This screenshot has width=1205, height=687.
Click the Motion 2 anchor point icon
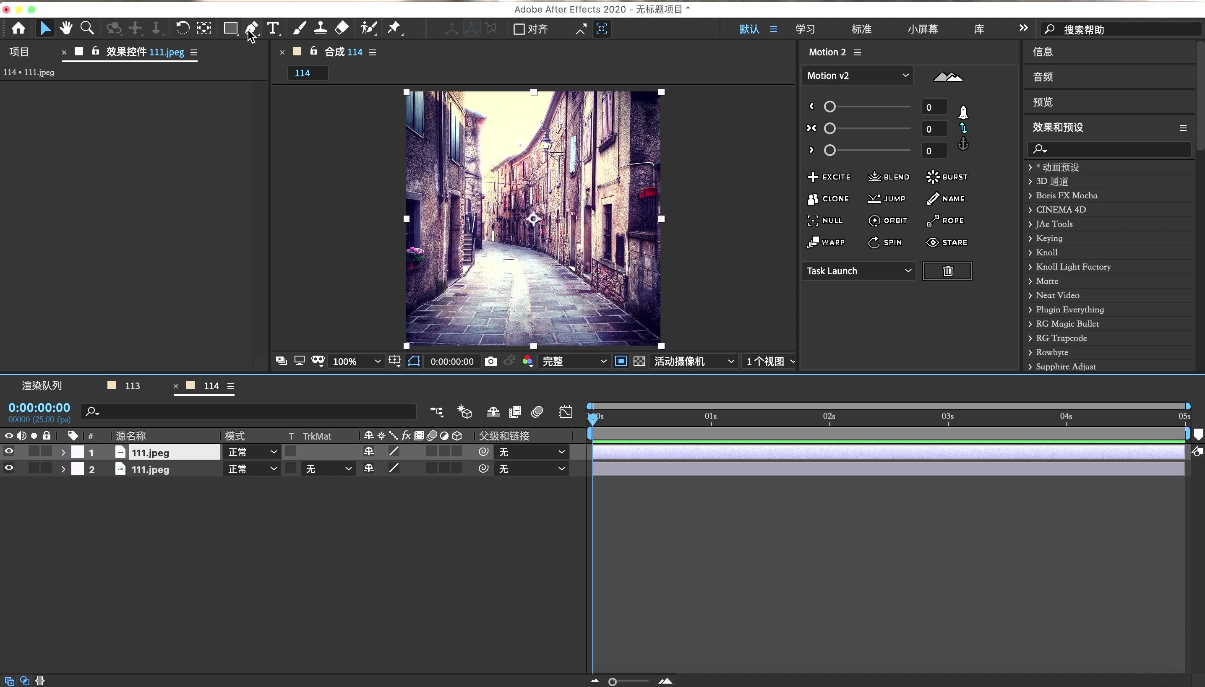pos(963,143)
